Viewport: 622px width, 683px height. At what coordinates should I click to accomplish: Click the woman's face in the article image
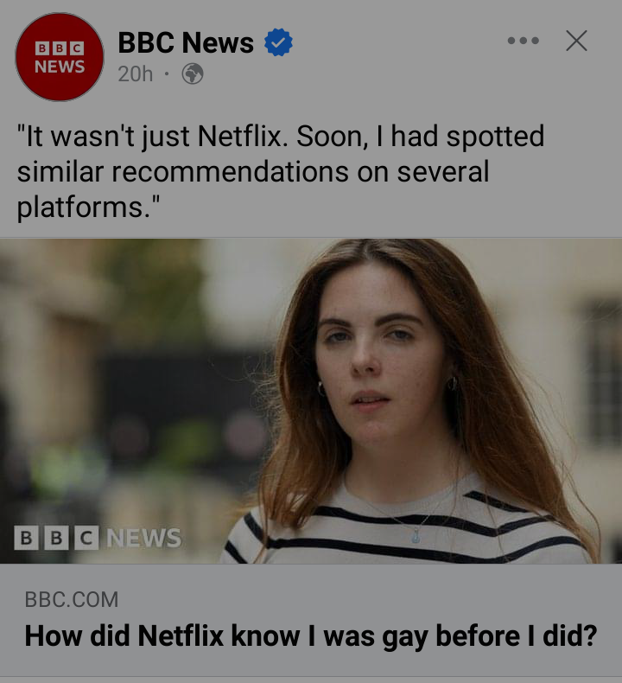coord(373,346)
